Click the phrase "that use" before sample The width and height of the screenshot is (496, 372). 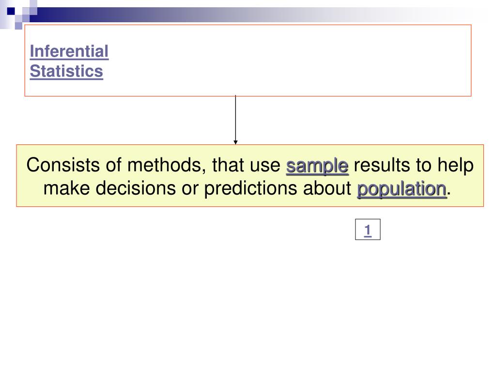pos(246,165)
